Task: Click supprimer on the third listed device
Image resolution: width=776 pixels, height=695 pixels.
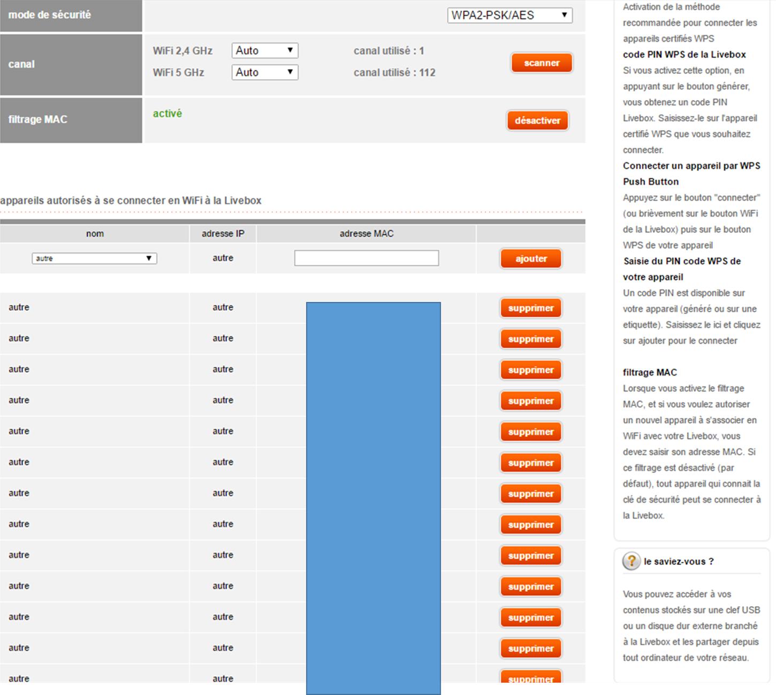Action: [531, 370]
